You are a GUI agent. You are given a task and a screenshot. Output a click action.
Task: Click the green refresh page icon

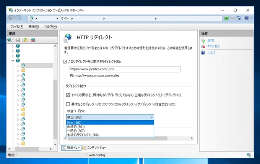[x=226, y=18]
